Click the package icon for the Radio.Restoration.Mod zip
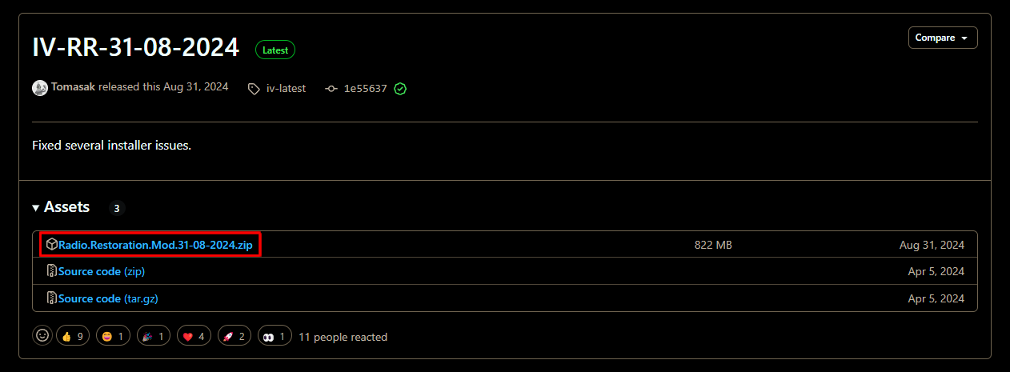The width and height of the screenshot is (1010, 372). 52,245
